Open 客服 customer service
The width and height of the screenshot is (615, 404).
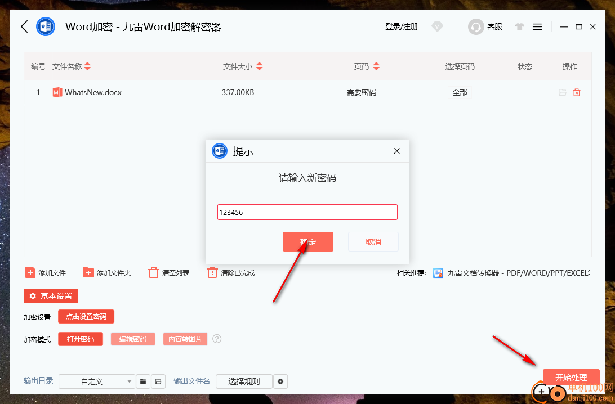[x=485, y=26]
